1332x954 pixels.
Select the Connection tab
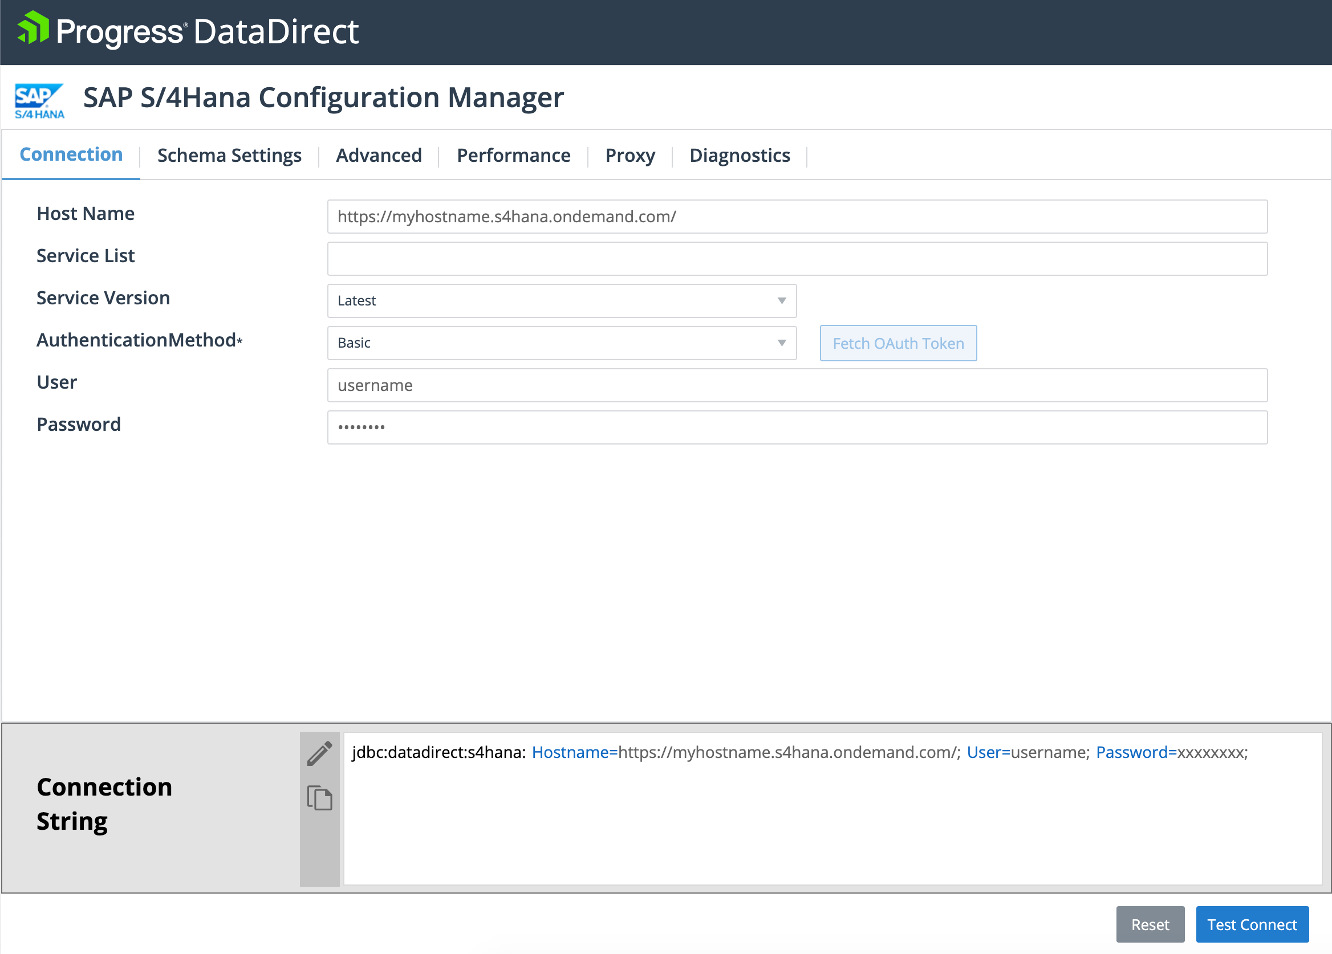pos(71,154)
